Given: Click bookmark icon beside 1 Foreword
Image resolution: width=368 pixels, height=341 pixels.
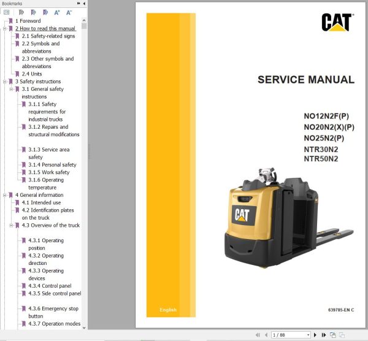Looking at the screenshot, I should point(10,21).
